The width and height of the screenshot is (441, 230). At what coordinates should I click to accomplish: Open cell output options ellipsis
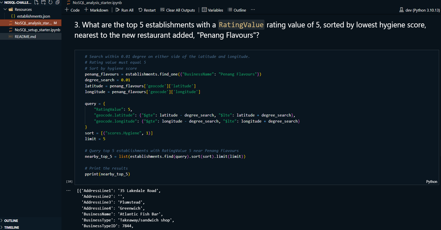[68, 191]
